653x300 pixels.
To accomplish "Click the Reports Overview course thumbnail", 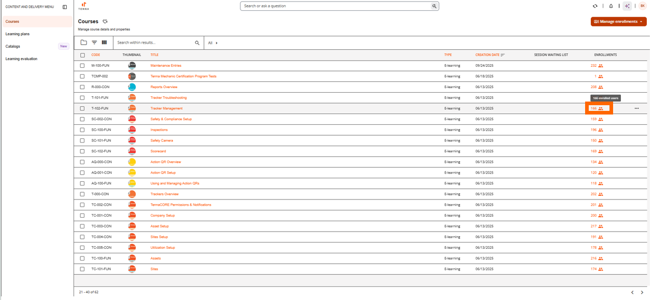I will pyautogui.click(x=132, y=87).
